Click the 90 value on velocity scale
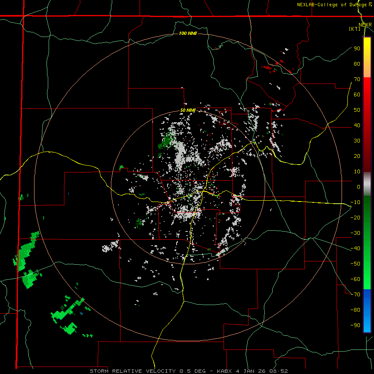374x374 pixels. click(x=357, y=49)
